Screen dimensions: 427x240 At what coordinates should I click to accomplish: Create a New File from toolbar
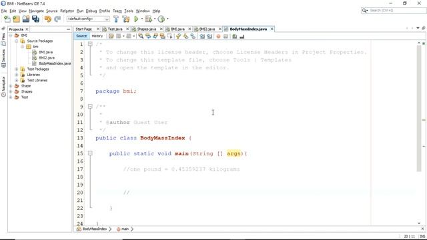[7, 19]
